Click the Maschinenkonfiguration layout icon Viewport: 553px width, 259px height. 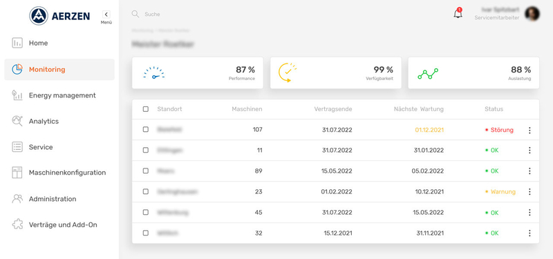point(17,173)
